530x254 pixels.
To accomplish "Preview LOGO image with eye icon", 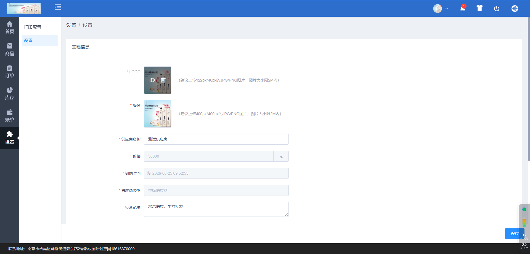I will (152, 80).
